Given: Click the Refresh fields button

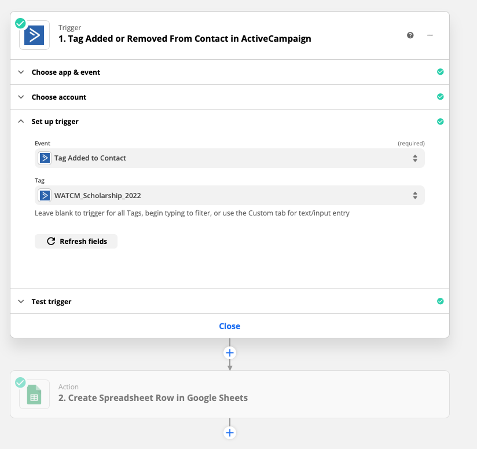Looking at the screenshot, I should (x=76, y=242).
